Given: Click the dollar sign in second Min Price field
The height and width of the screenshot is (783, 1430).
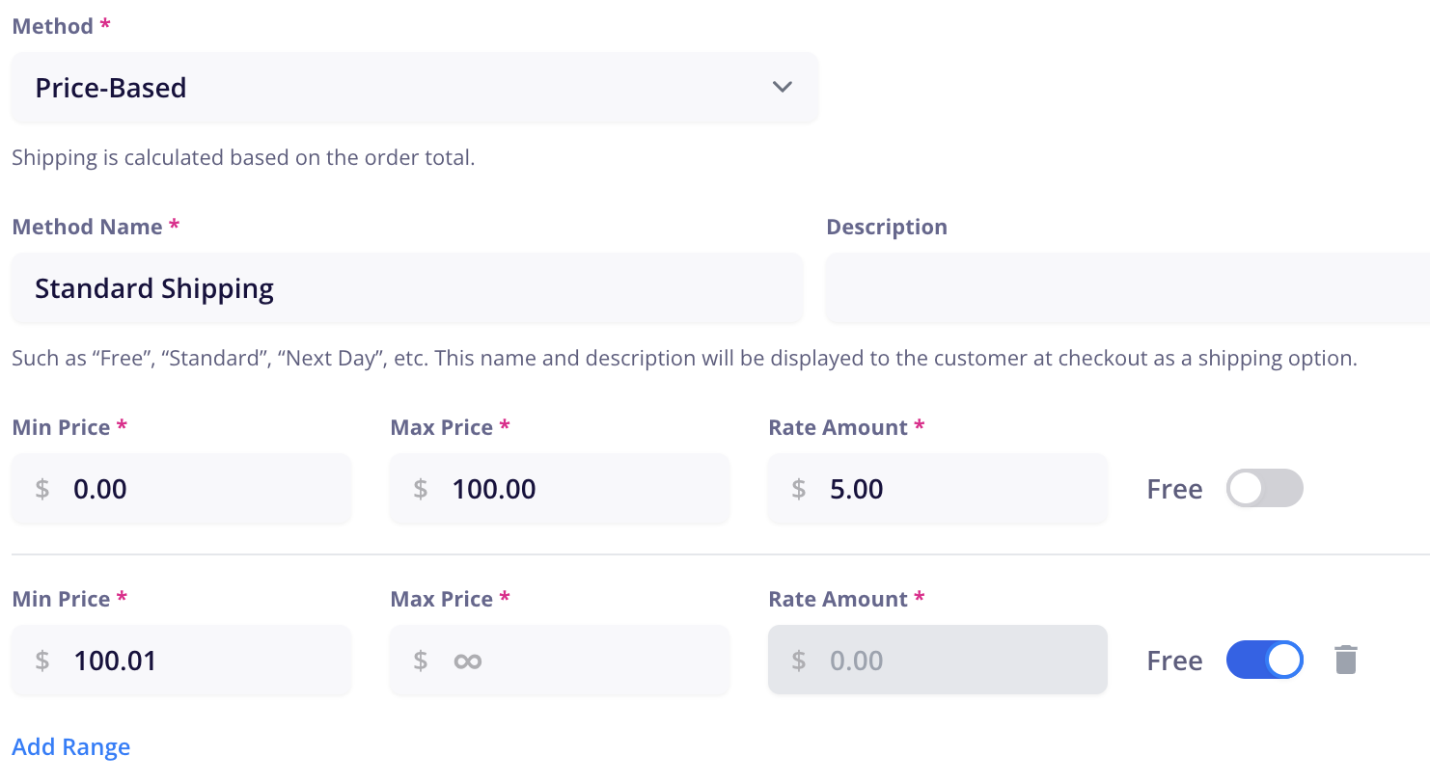Looking at the screenshot, I should click(x=41, y=661).
